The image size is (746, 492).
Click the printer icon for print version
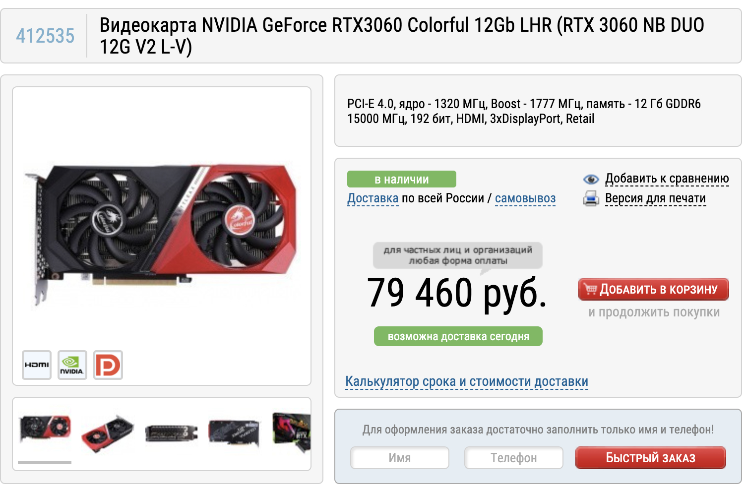[591, 199]
